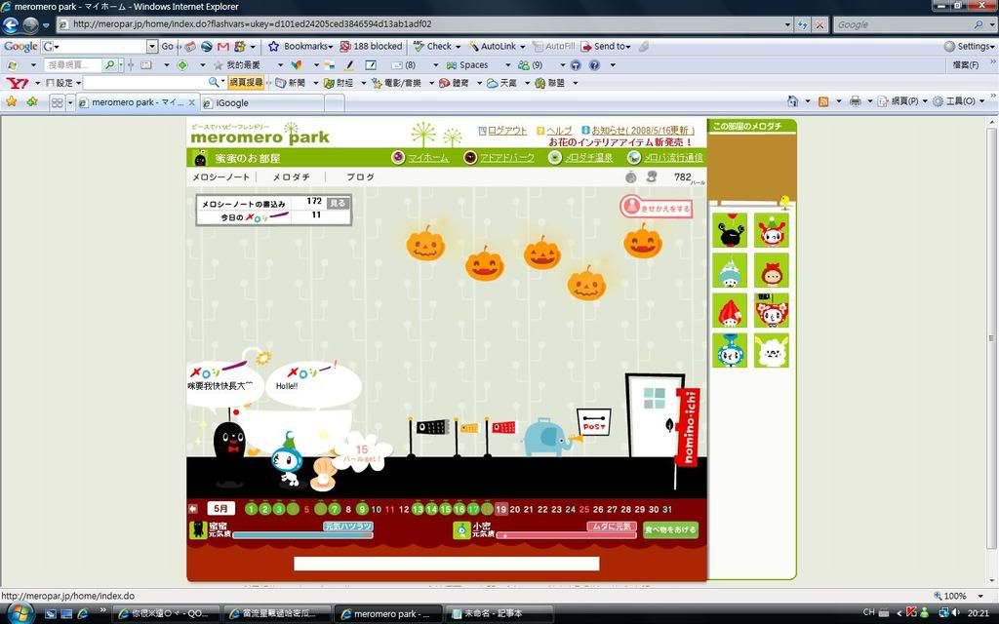Click the Gmail icon on Google toolbar
The image size is (999, 624).
coord(223,47)
